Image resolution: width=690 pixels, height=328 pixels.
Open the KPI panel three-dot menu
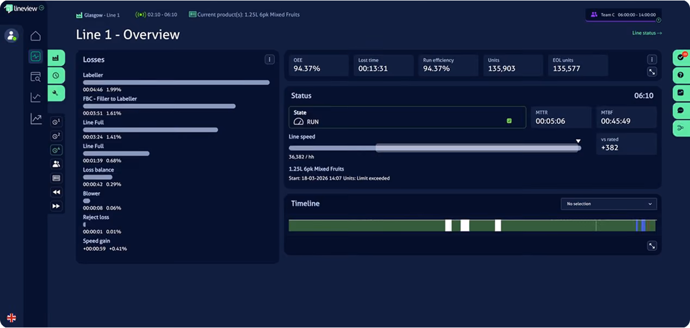652,59
